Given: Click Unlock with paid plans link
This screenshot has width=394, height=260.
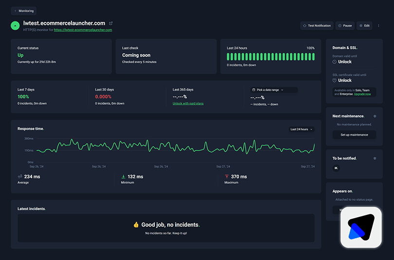Looking at the screenshot, I should tap(188, 103).
